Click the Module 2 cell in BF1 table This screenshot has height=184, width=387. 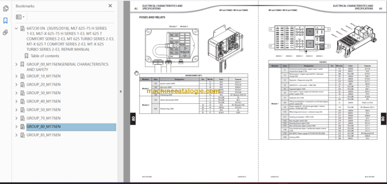pyautogui.click(x=146, y=105)
